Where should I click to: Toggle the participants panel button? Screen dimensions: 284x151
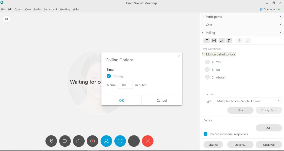[x=106, y=141]
